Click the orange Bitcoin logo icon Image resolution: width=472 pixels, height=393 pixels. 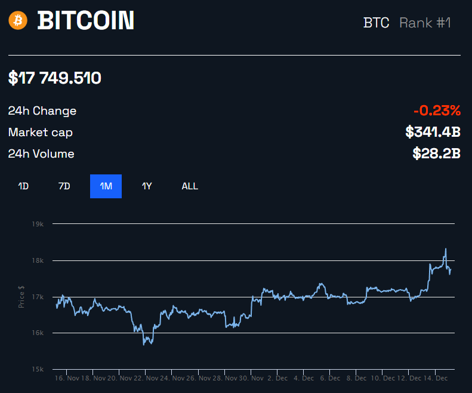18,21
